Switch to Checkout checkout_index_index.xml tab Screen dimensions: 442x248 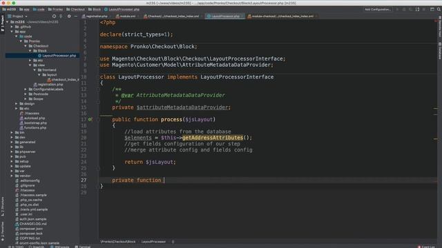pyautogui.click(x=172, y=17)
